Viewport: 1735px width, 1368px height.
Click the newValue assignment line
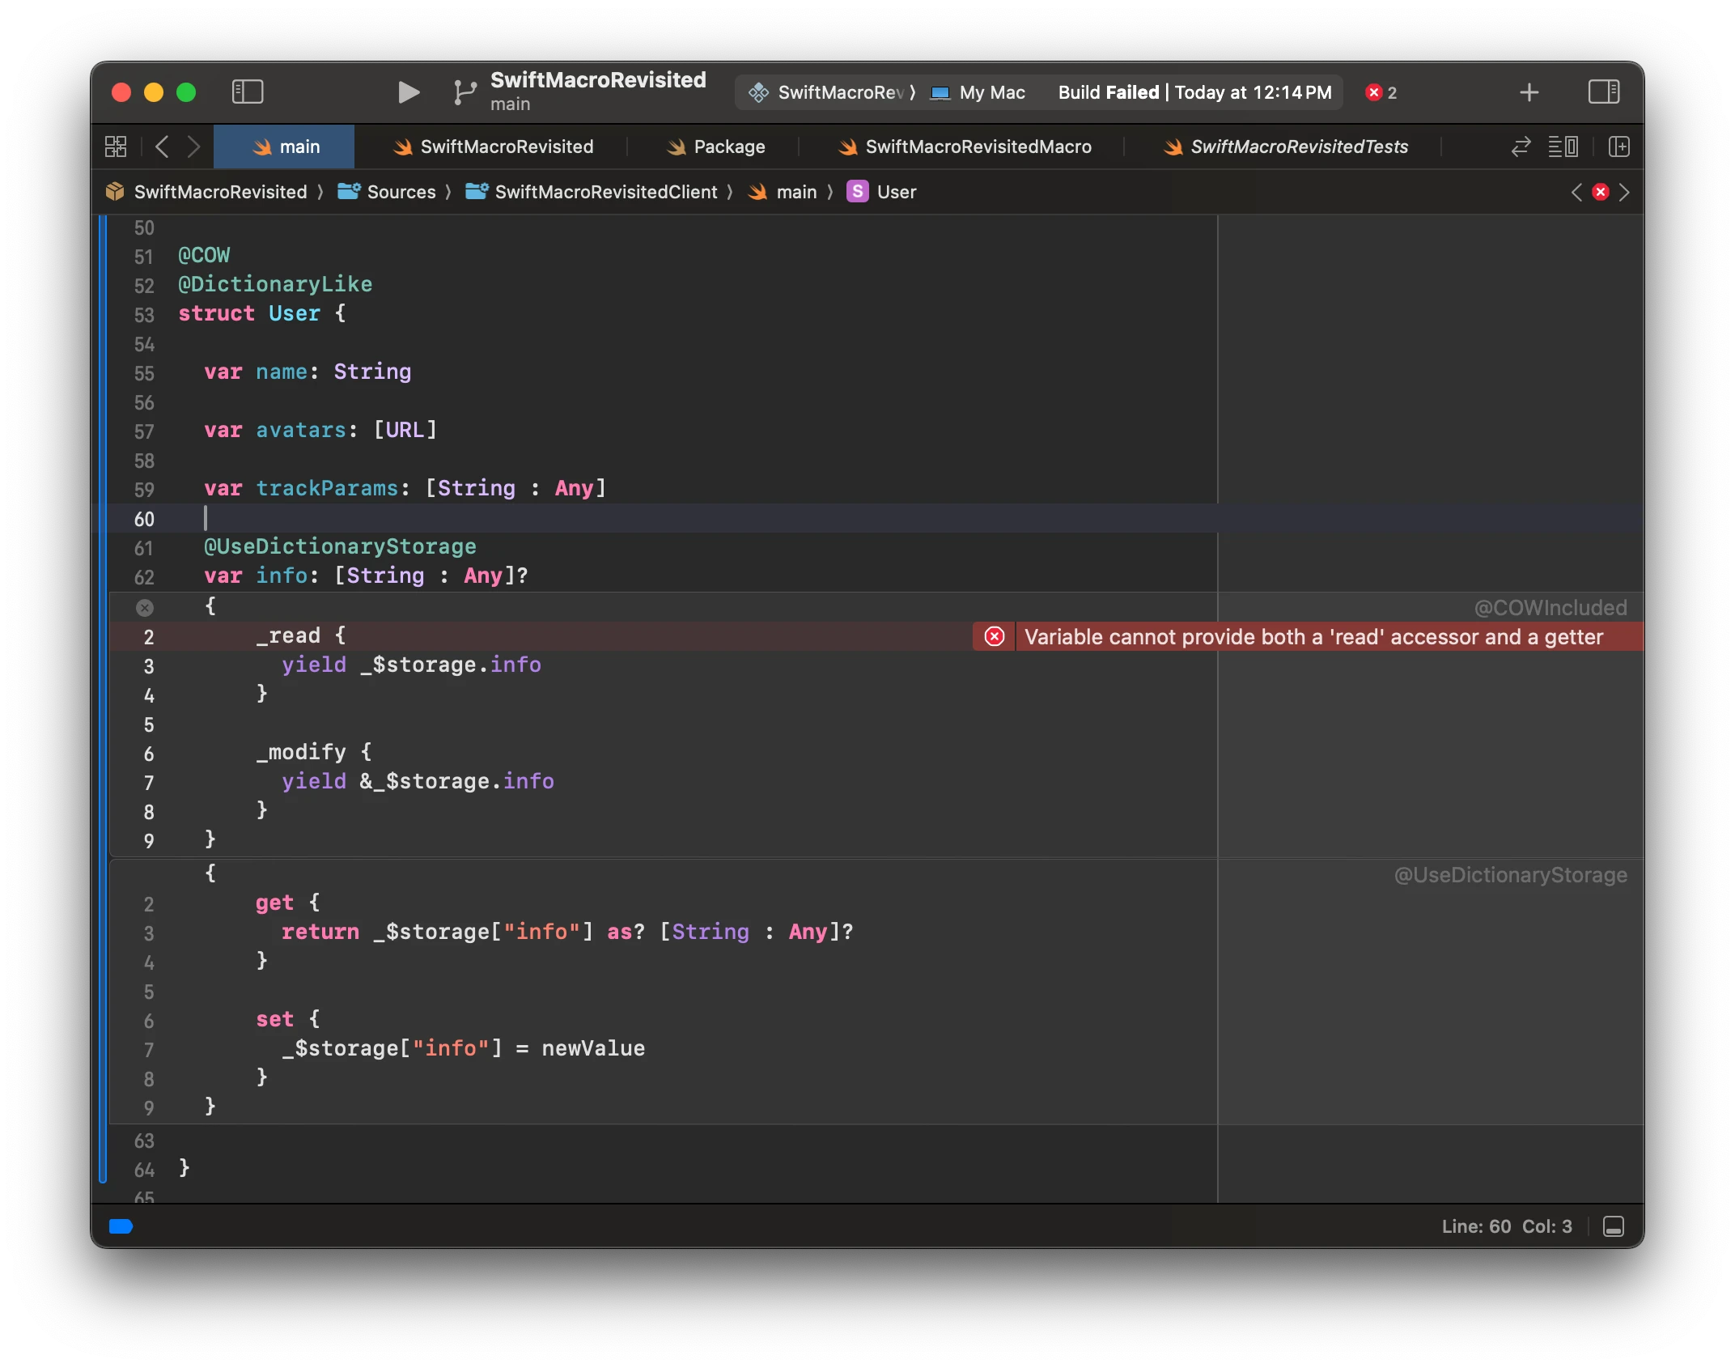[464, 1048]
